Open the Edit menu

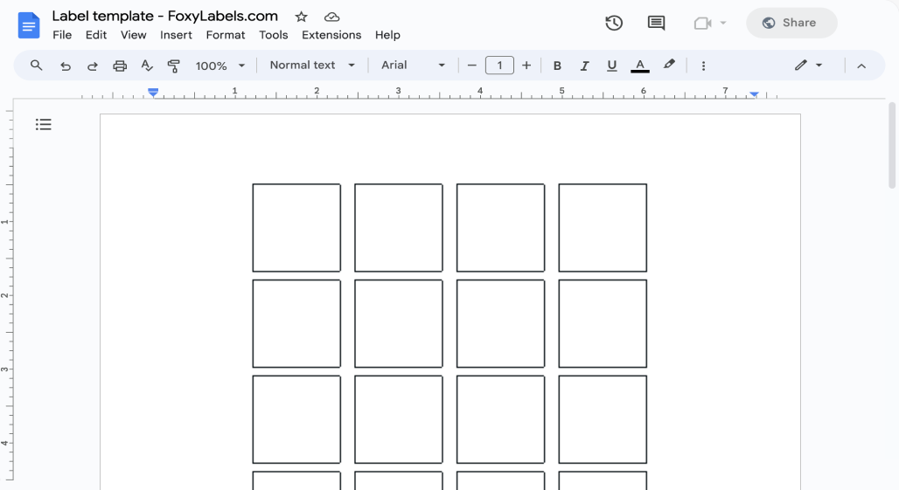[95, 35]
